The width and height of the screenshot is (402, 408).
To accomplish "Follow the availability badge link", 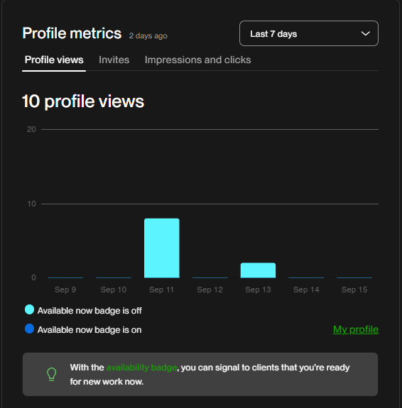I will (142, 368).
